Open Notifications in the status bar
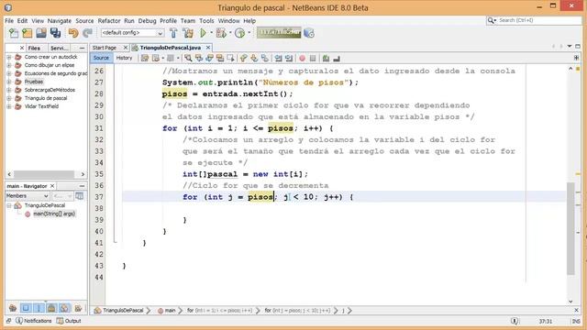The image size is (587, 330). point(34,321)
